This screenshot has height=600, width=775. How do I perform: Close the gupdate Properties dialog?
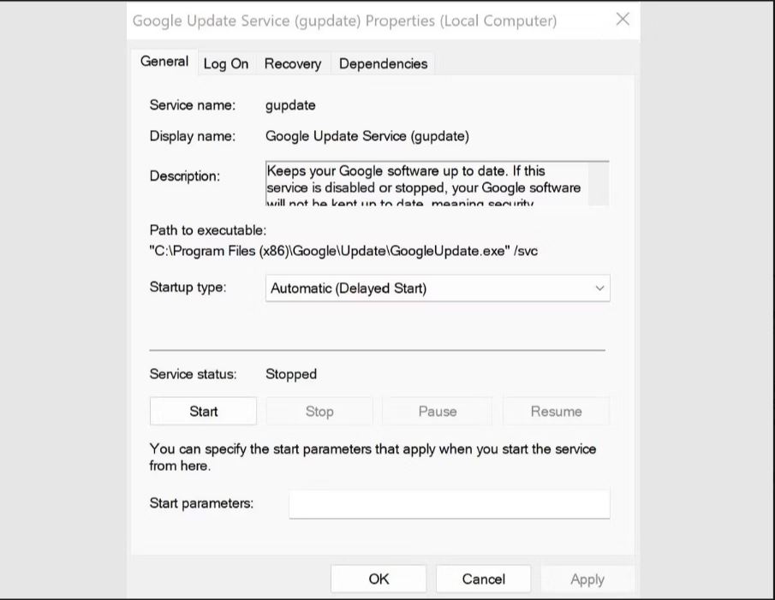tap(623, 20)
